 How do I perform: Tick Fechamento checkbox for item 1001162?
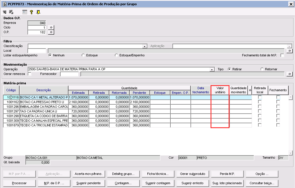(x=278, y=102)
